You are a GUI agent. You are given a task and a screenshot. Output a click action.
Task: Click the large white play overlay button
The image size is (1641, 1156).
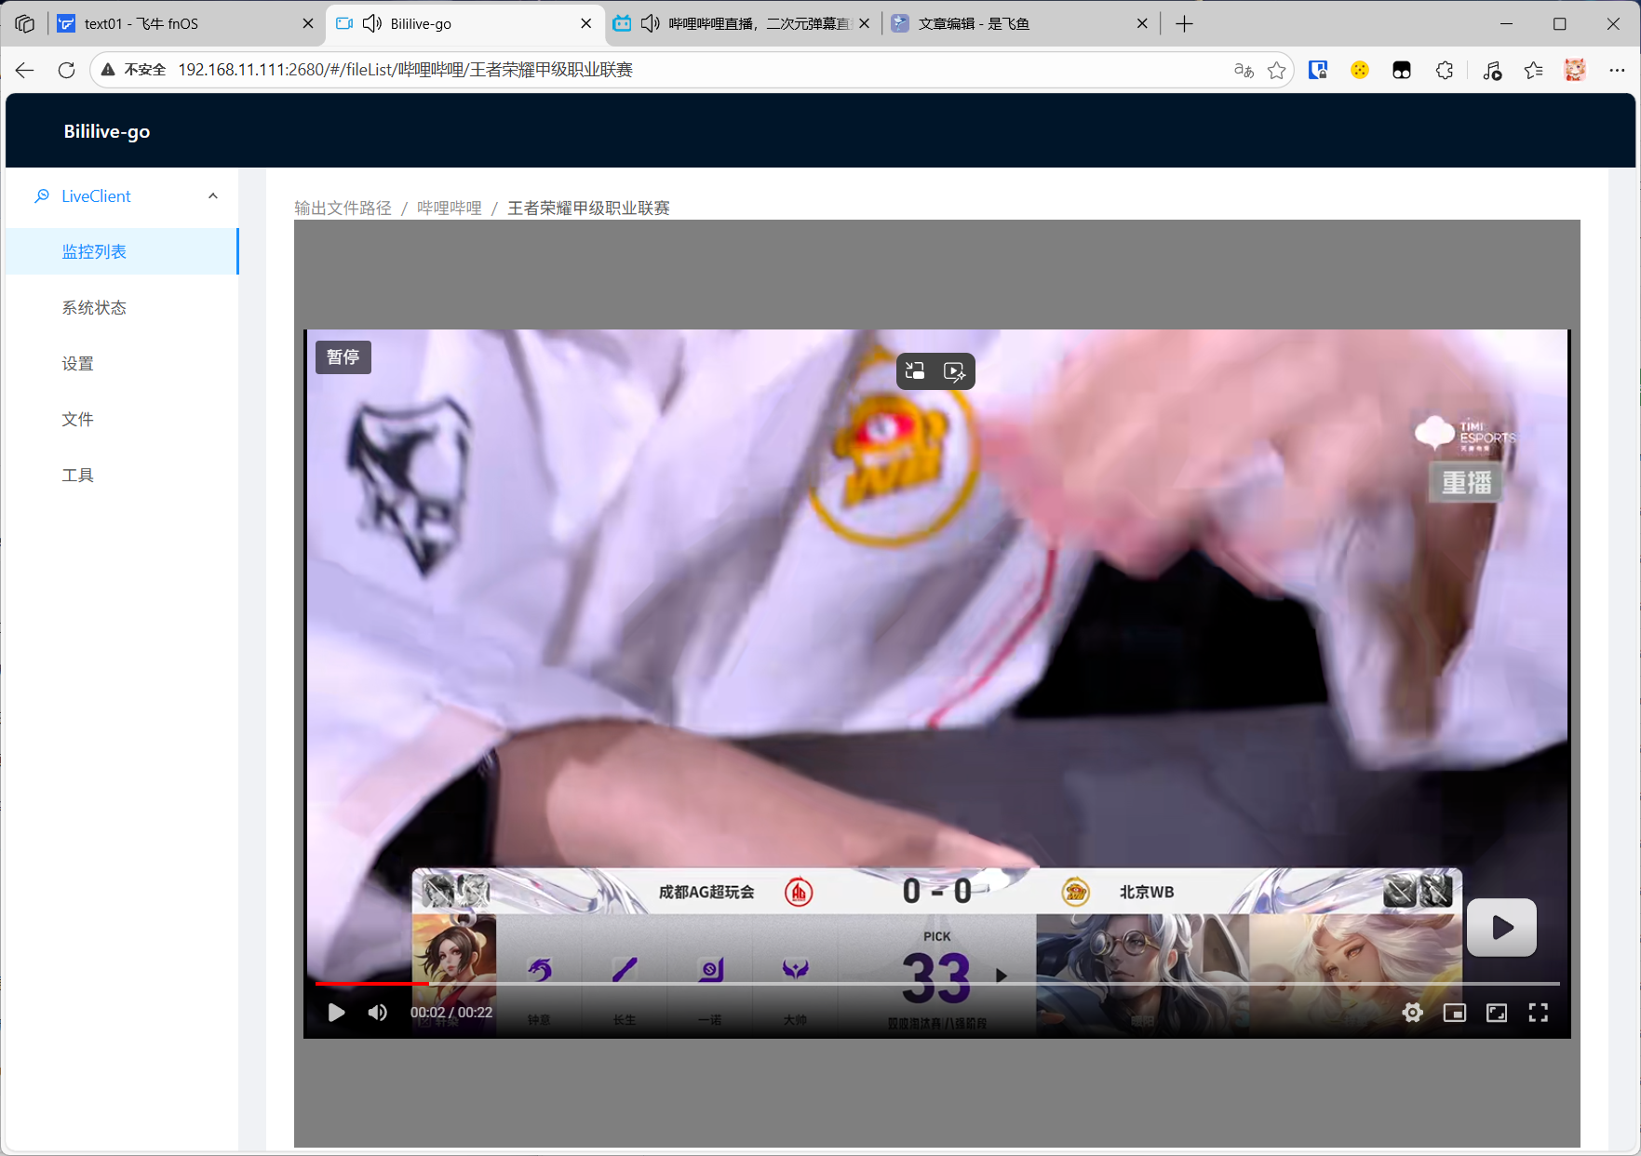pos(1501,927)
